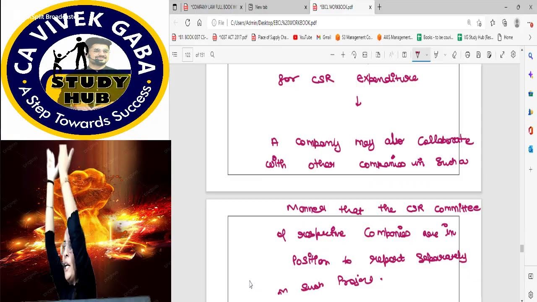
Task: Open the Office sidebar app
Action: click(531, 131)
